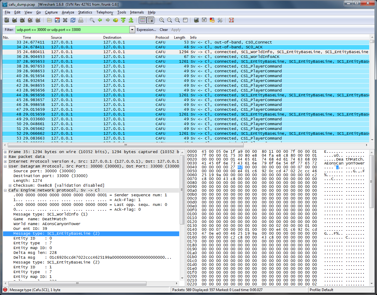Select packet 34 CS0_ACK row
This screenshot has height=295, width=377.
pos(185,47)
